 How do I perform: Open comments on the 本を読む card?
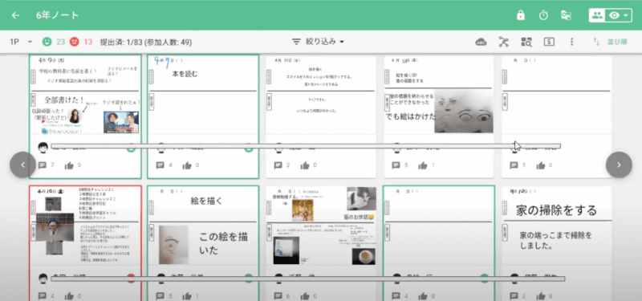click(160, 165)
